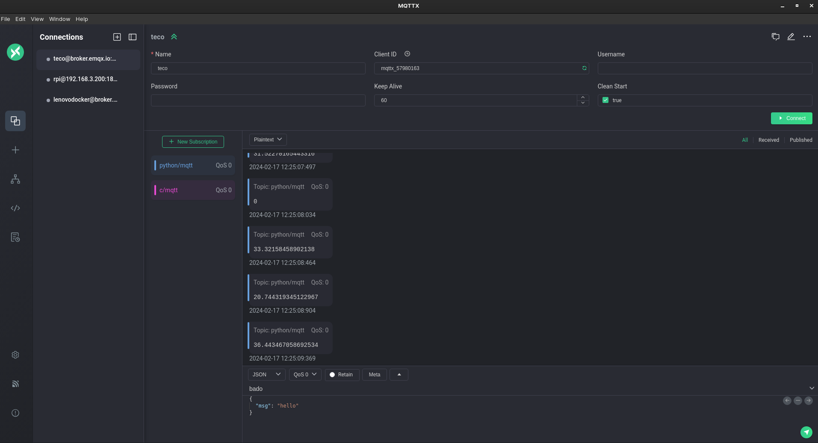
Task: Click the JSON payload editor text
Action: 274,406
